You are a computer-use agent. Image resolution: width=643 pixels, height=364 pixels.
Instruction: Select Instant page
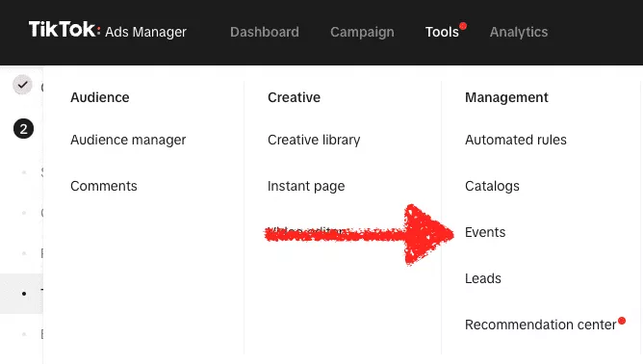tap(306, 186)
